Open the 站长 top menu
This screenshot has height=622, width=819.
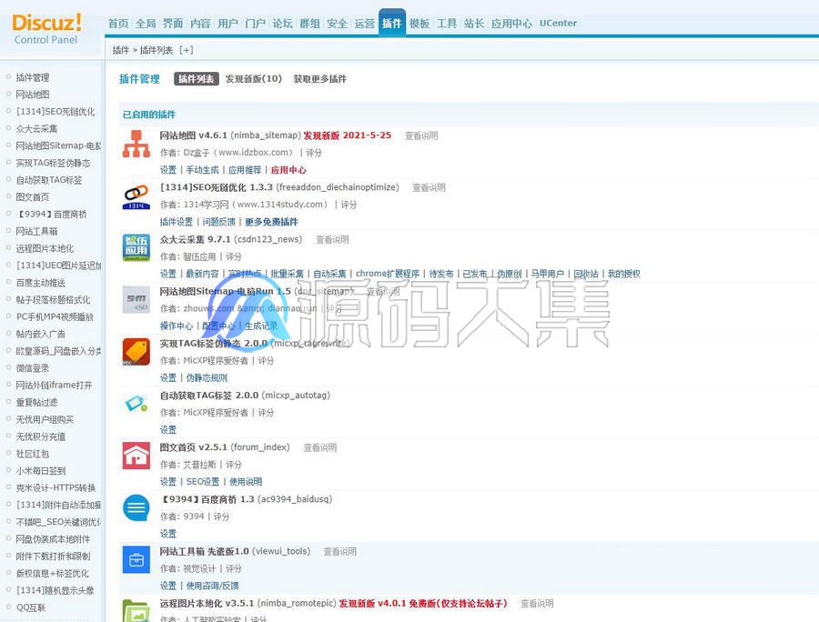[474, 24]
